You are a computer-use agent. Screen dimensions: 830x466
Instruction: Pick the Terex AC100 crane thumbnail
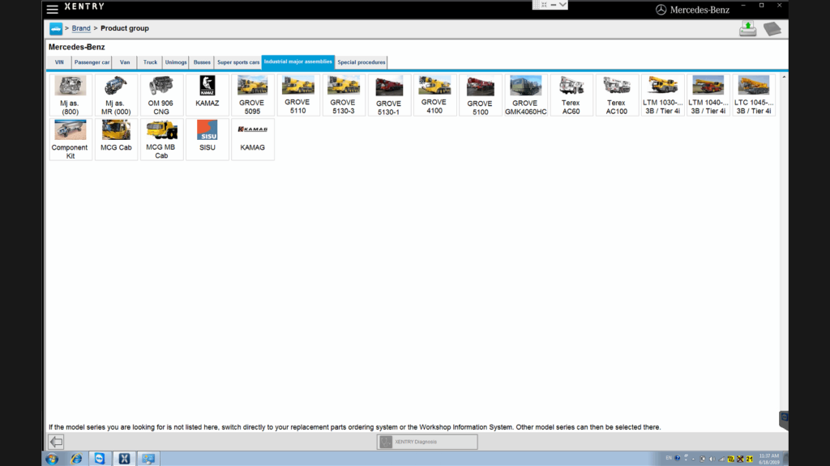coord(616,95)
